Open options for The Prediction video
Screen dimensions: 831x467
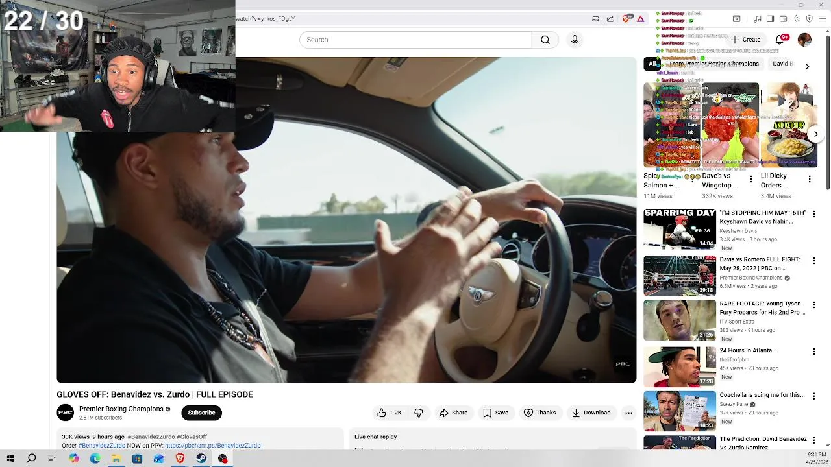pyautogui.click(x=813, y=440)
